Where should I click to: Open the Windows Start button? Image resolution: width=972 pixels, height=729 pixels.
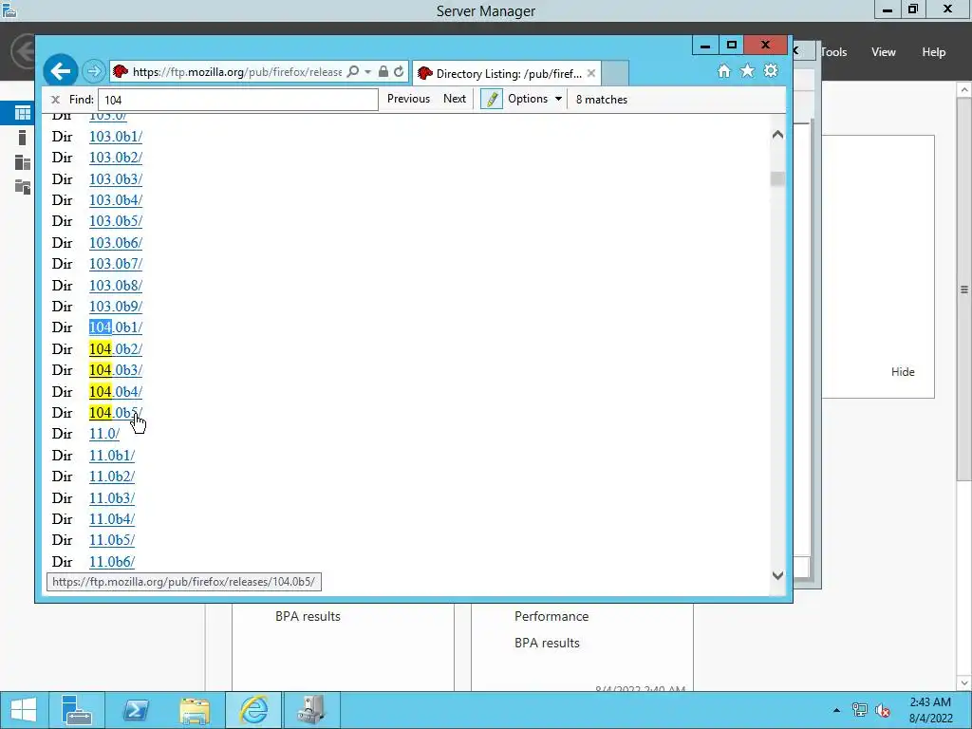point(24,710)
